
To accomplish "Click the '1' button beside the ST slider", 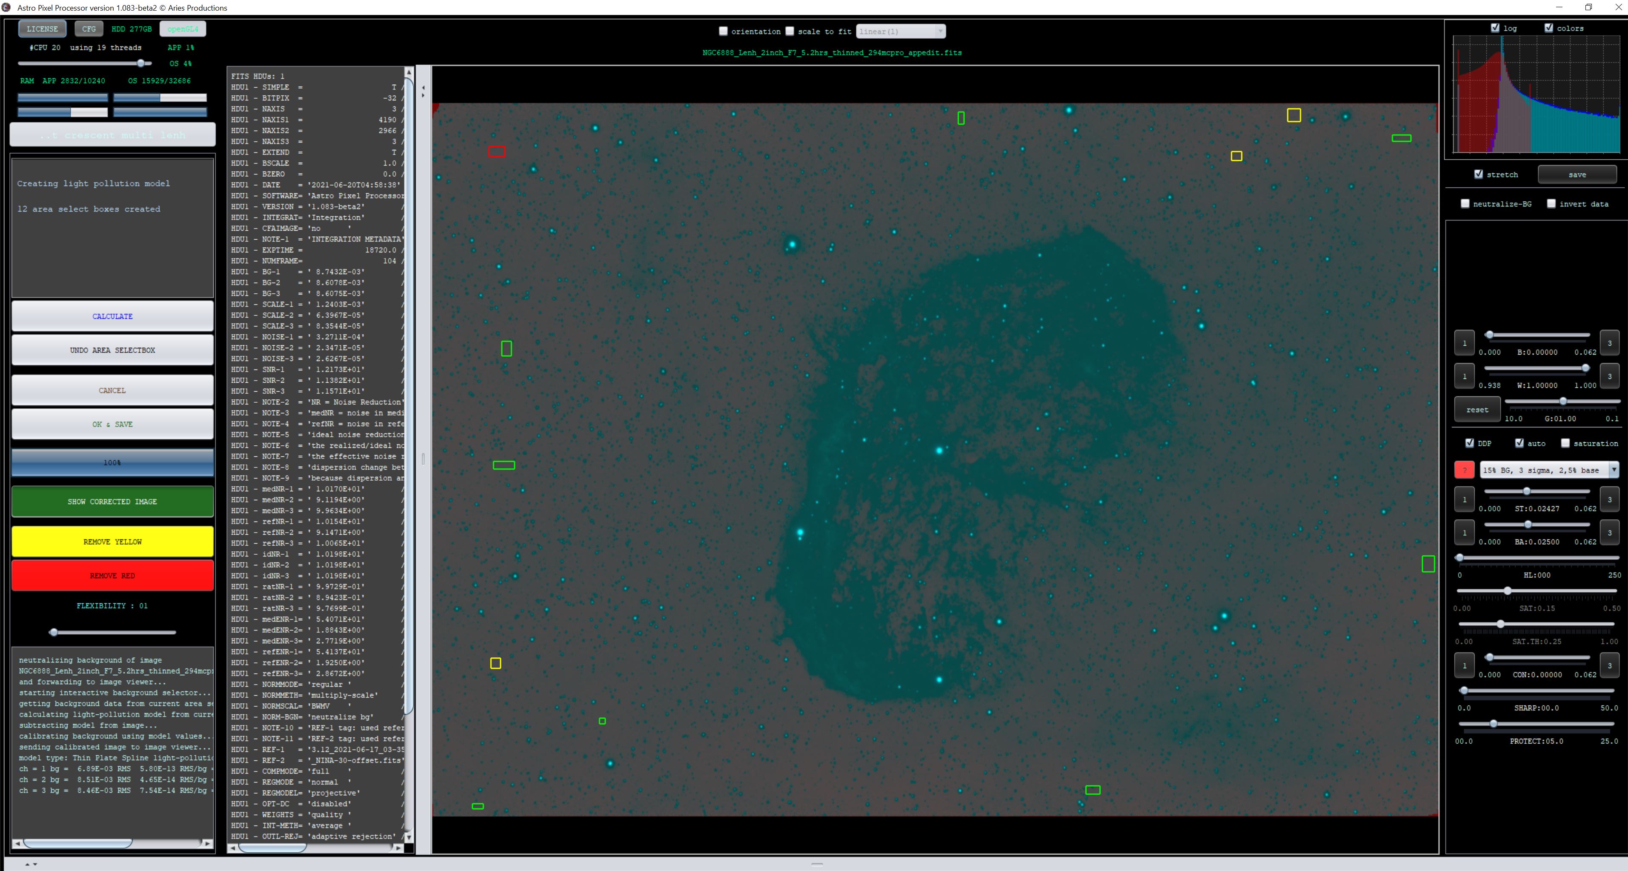I will coord(1464,499).
